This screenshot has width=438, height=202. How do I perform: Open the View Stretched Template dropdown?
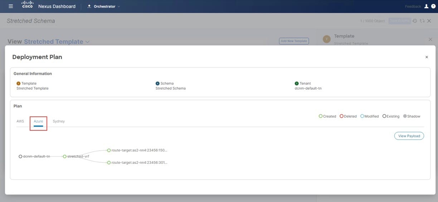point(57,42)
